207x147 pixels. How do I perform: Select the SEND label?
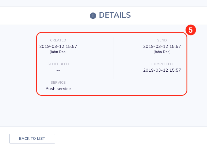[162, 40]
